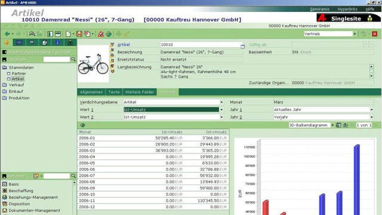Open the Hilfe menu
Image resolution: width=382 pixels, height=215 pixels.
tap(370, 9)
